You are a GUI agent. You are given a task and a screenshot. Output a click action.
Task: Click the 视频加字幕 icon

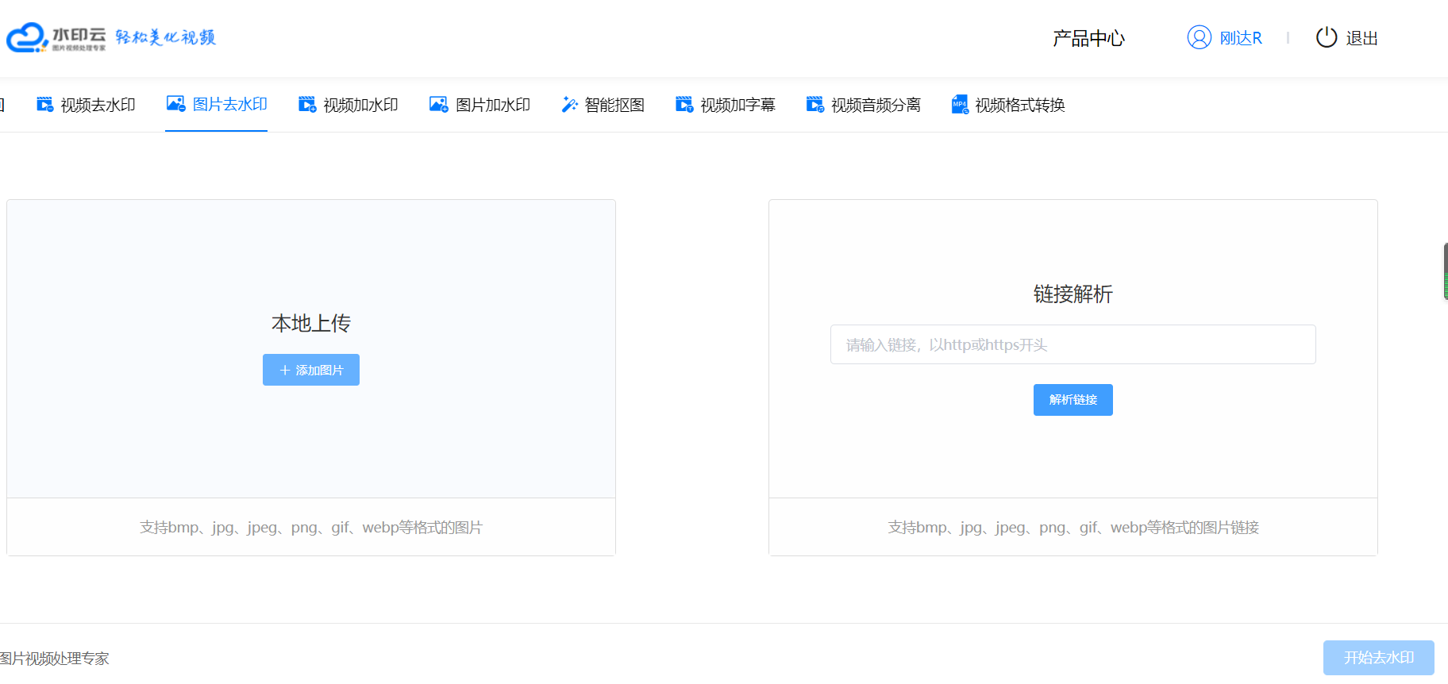(x=684, y=104)
